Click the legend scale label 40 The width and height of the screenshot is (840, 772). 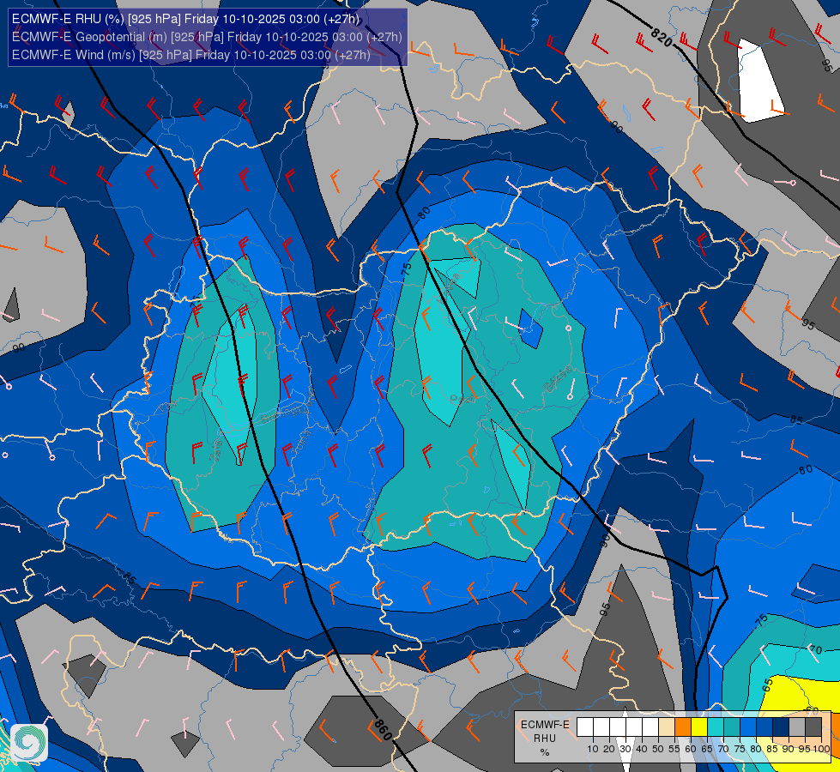click(x=642, y=749)
